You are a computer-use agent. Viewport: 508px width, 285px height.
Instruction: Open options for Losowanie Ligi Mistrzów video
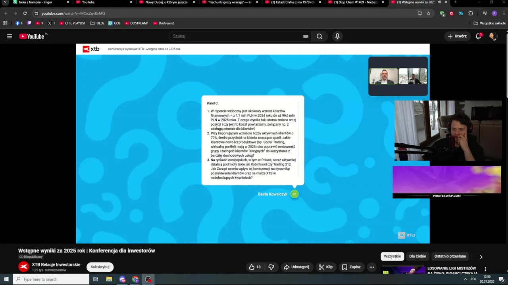pyautogui.click(x=485, y=269)
